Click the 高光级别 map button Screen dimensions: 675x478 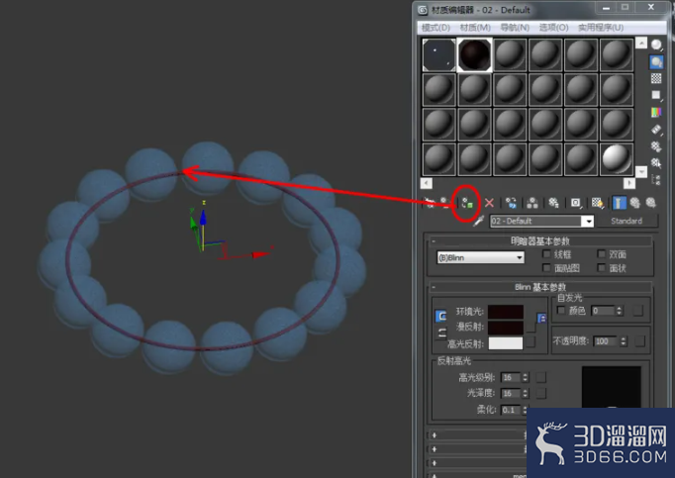pyautogui.click(x=541, y=378)
